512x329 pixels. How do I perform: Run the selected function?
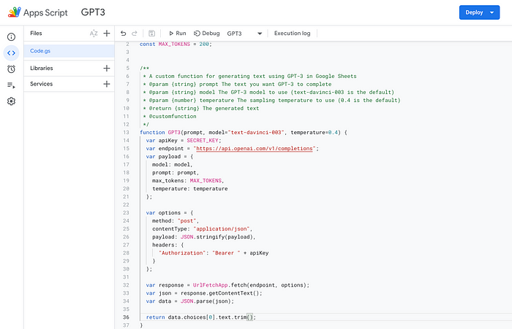177,34
